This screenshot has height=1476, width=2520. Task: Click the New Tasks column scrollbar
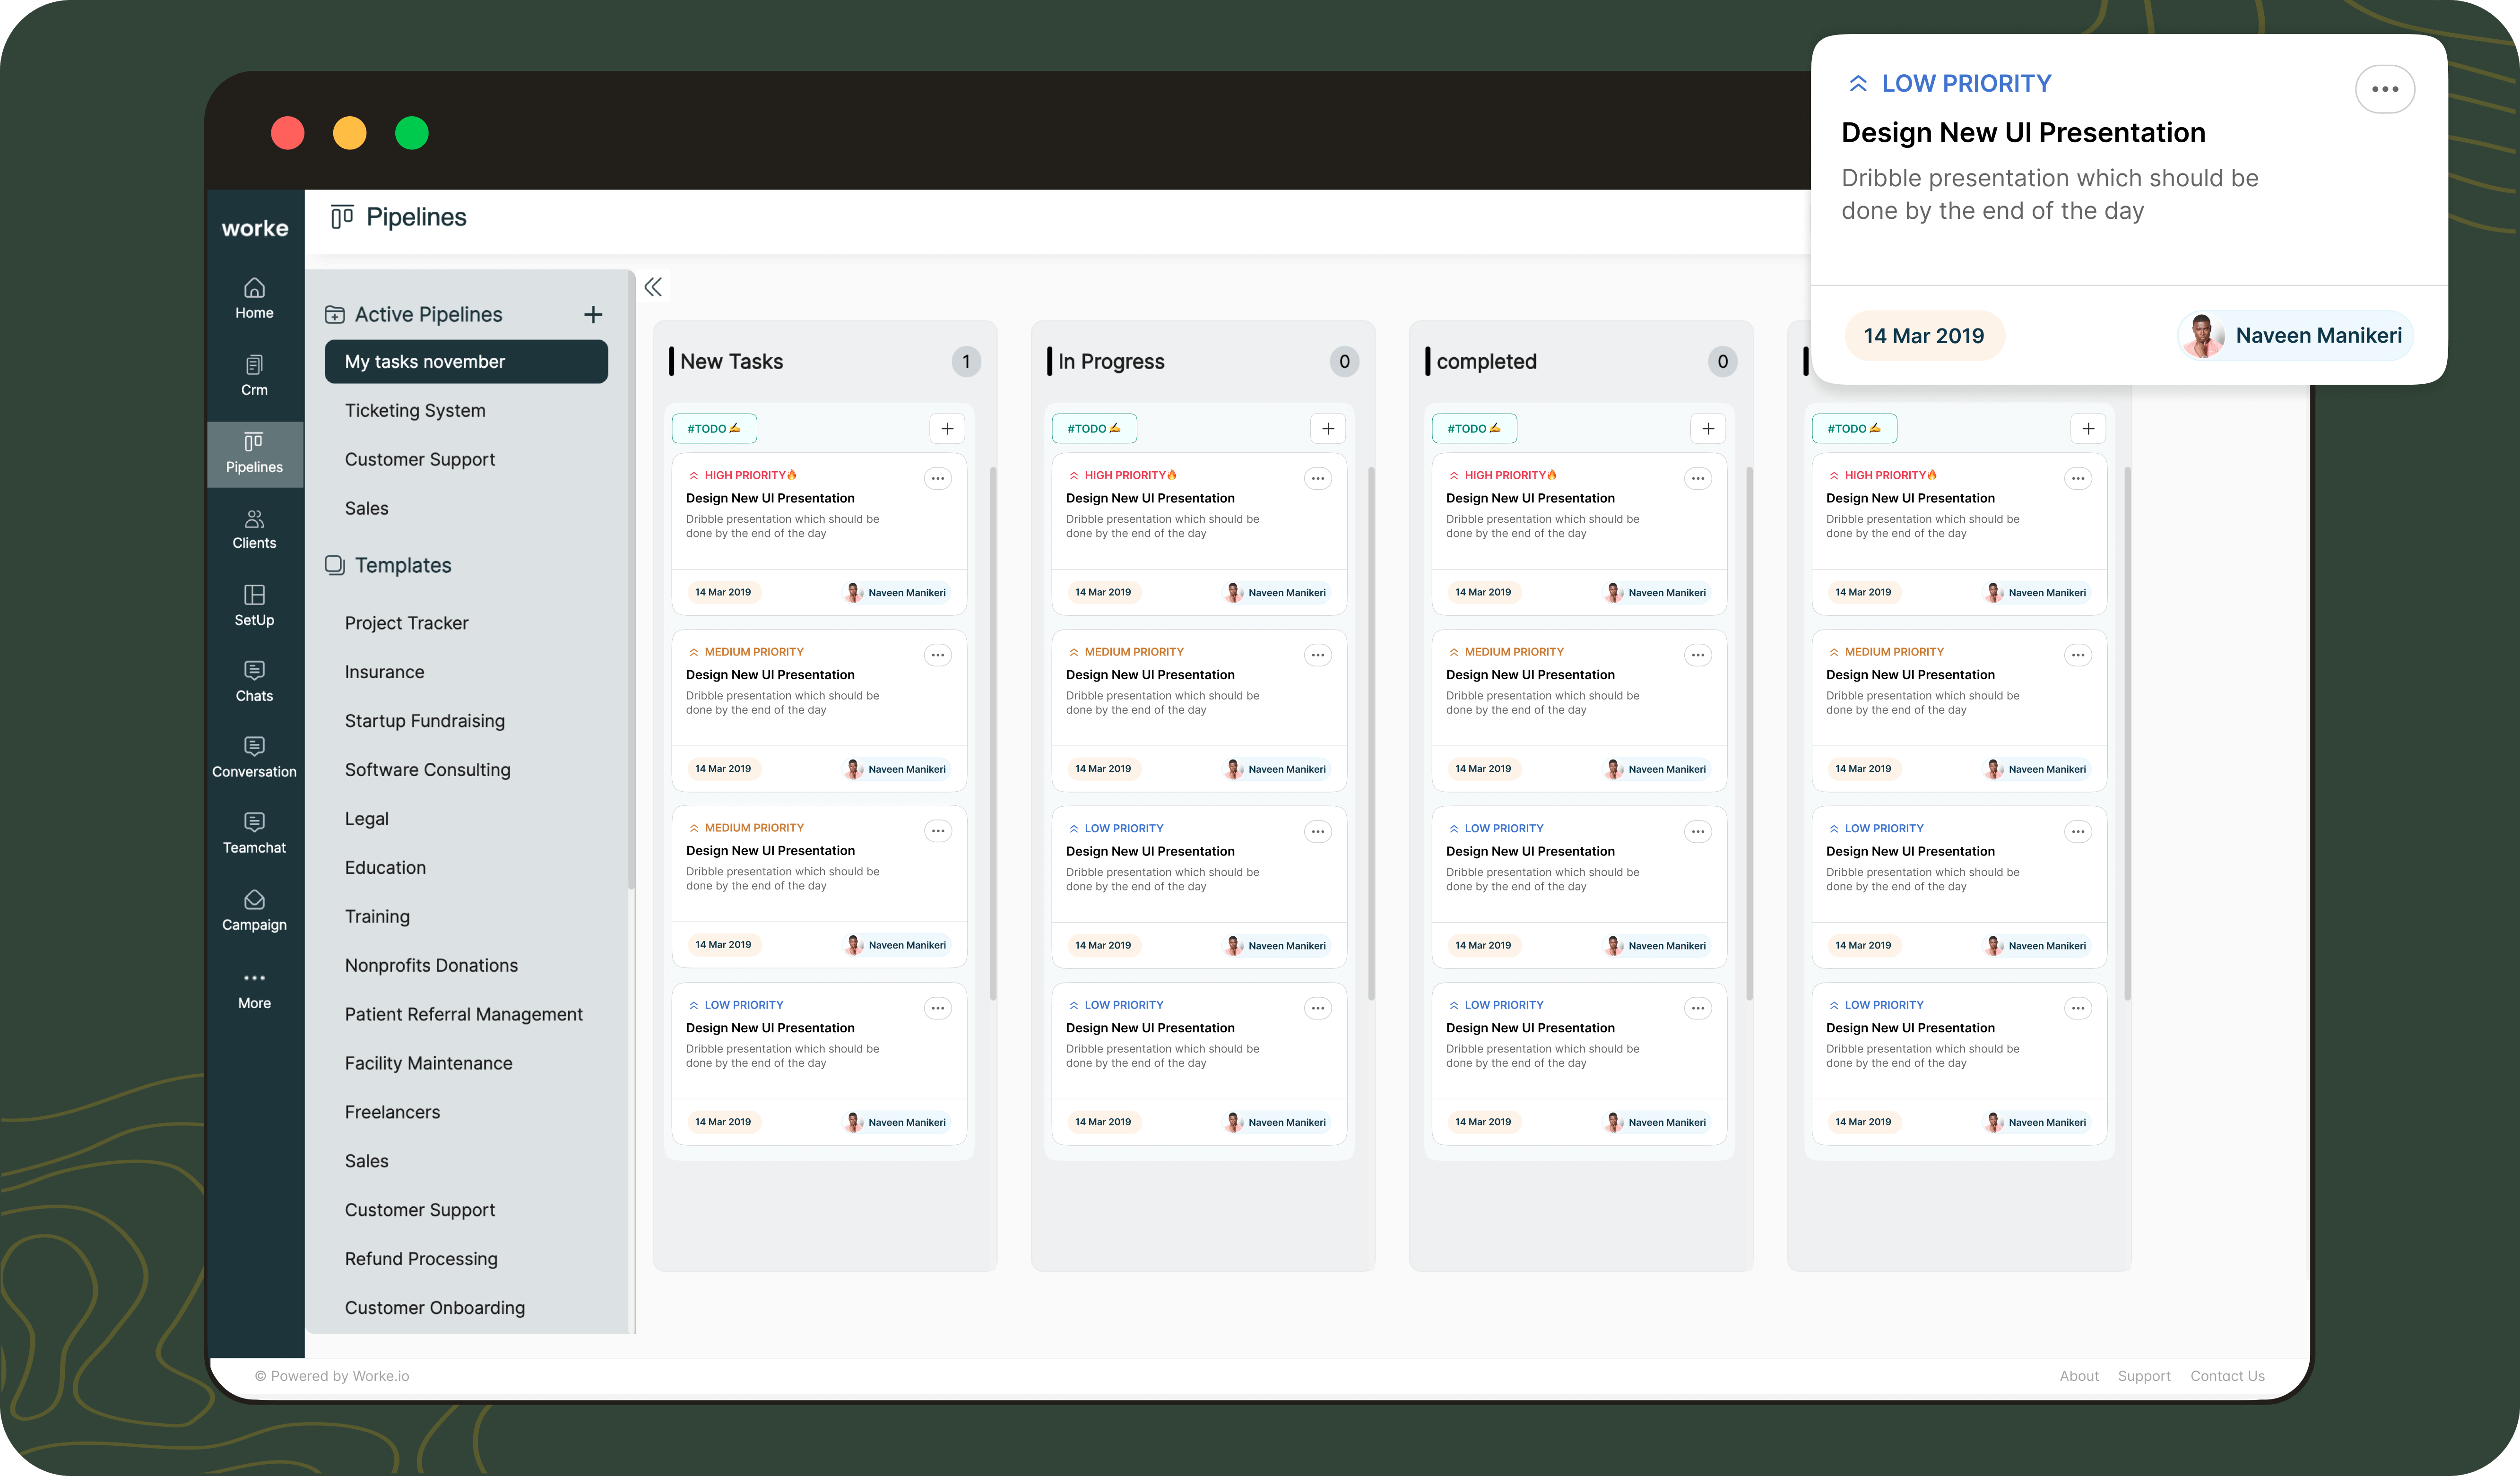click(x=992, y=733)
